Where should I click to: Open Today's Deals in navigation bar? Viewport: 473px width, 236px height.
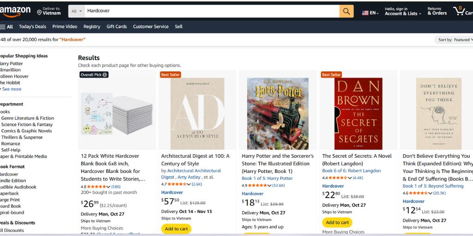coord(32,27)
